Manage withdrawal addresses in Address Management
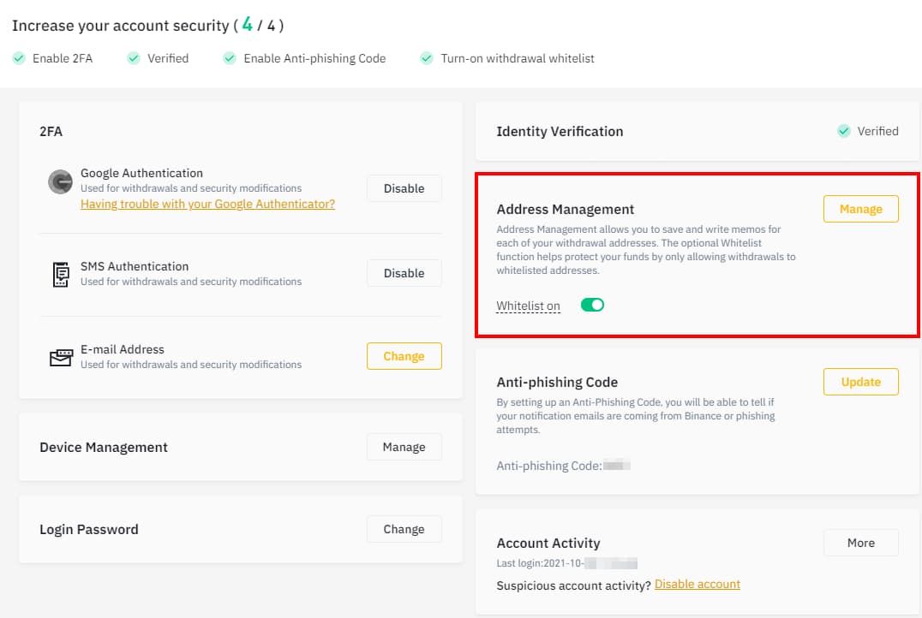 pos(860,209)
